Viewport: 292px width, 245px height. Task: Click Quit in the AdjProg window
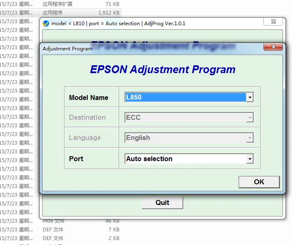(x=163, y=202)
